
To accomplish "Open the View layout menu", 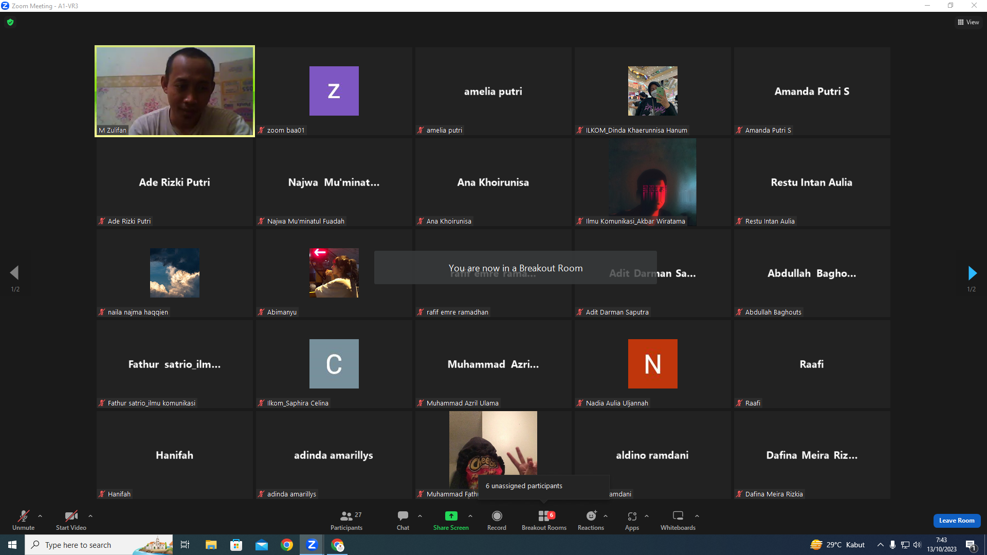I will pyautogui.click(x=968, y=22).
